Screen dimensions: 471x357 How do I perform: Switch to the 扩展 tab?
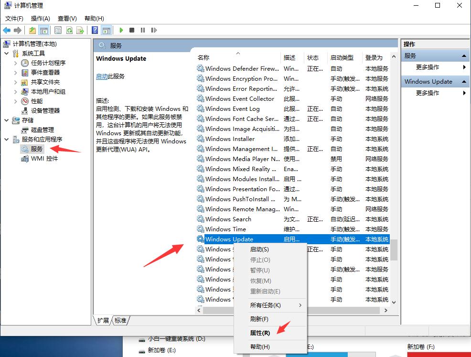103,320
